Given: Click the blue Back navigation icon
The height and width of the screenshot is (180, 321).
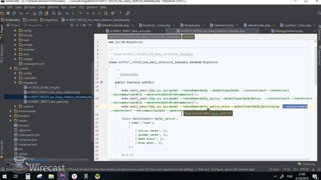Looking at the screenshot, I should click(x=67, y=13).
